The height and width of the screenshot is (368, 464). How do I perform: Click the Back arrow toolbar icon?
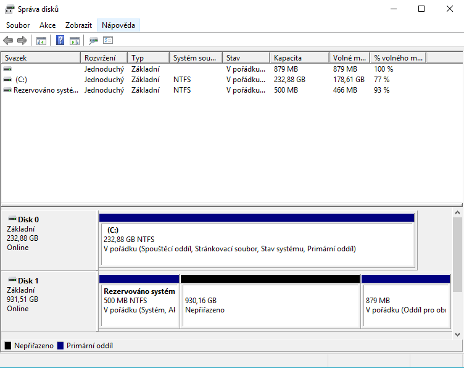click(8, 40)
